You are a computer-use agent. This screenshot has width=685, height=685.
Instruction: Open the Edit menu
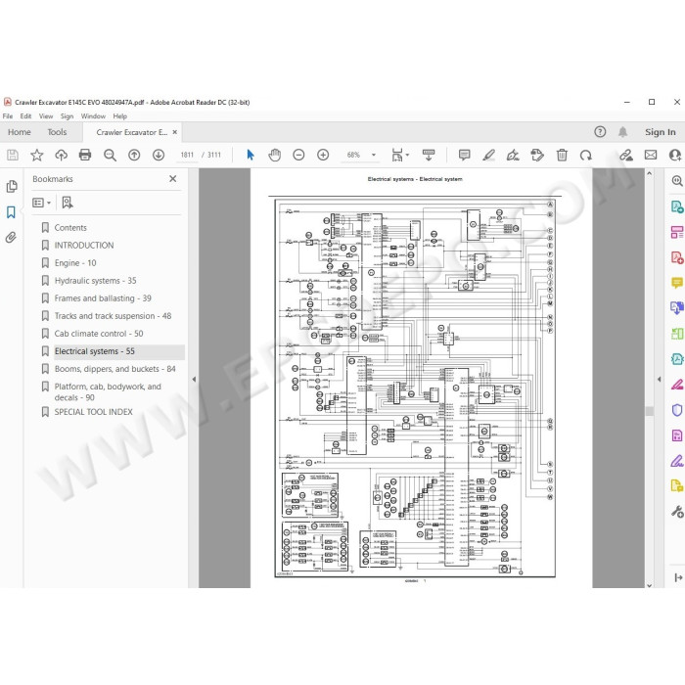click(x=25, y=116)
